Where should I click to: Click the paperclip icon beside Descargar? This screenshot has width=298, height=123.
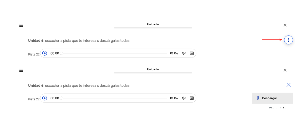pos(258,98)
